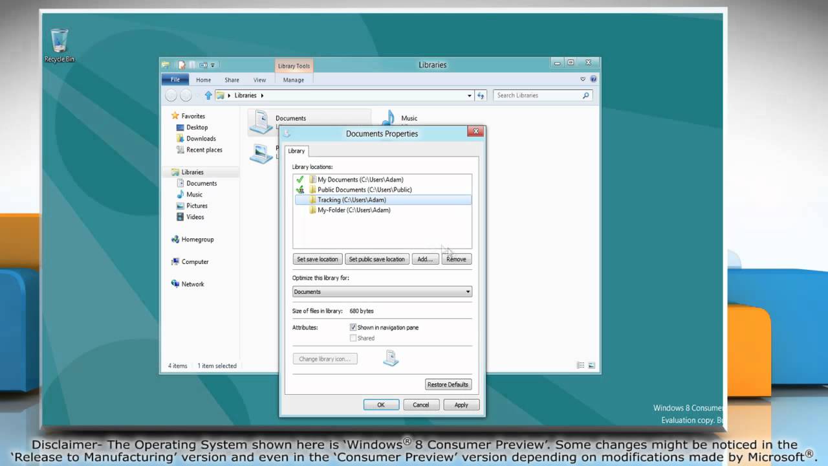Click the Set public save location button
Viewport: 828px width, 466px height.
click(x=376, y=259)
